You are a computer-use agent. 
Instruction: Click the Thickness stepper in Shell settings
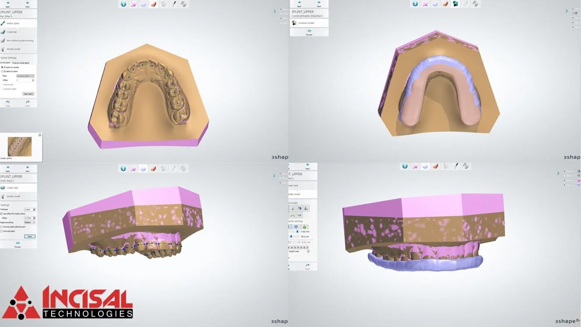click(x=34, y=210)
